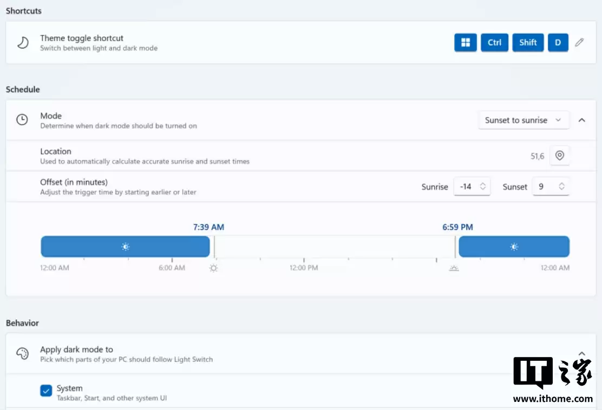Click the left blue dark-mode timeline bar
Screen dimensions: 602x410
125,247
